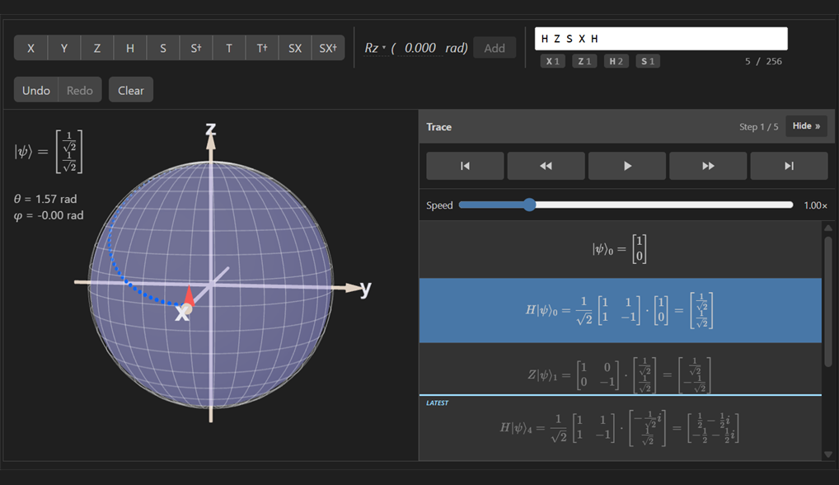The image size is (839, 485).
Task: Jump to last trace step
Action: point(790,166)
